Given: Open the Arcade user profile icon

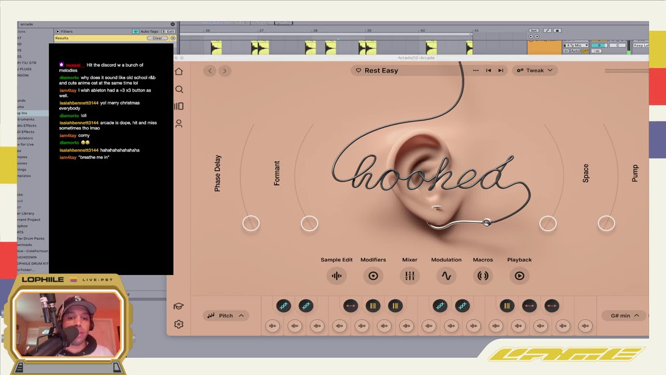Looking at the screenshot, I should (x=179, y=124).
